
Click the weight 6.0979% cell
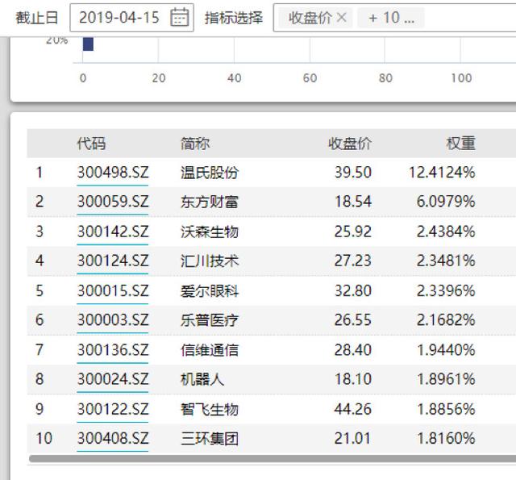point(446,202)
